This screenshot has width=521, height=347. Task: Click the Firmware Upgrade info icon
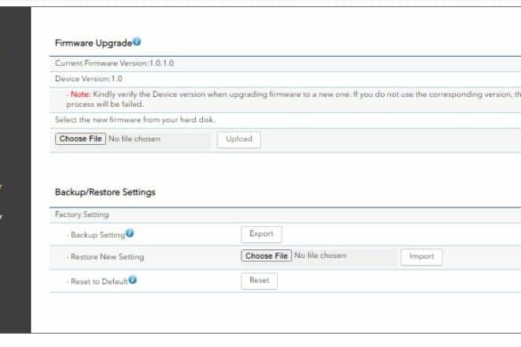point(136,42)
